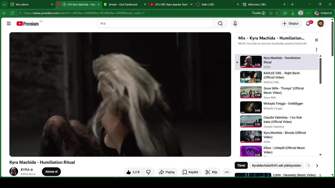Select Claudia Valentina - I luv that babe
This screenshot has width=335, height=188.
(x=277, y=122)
